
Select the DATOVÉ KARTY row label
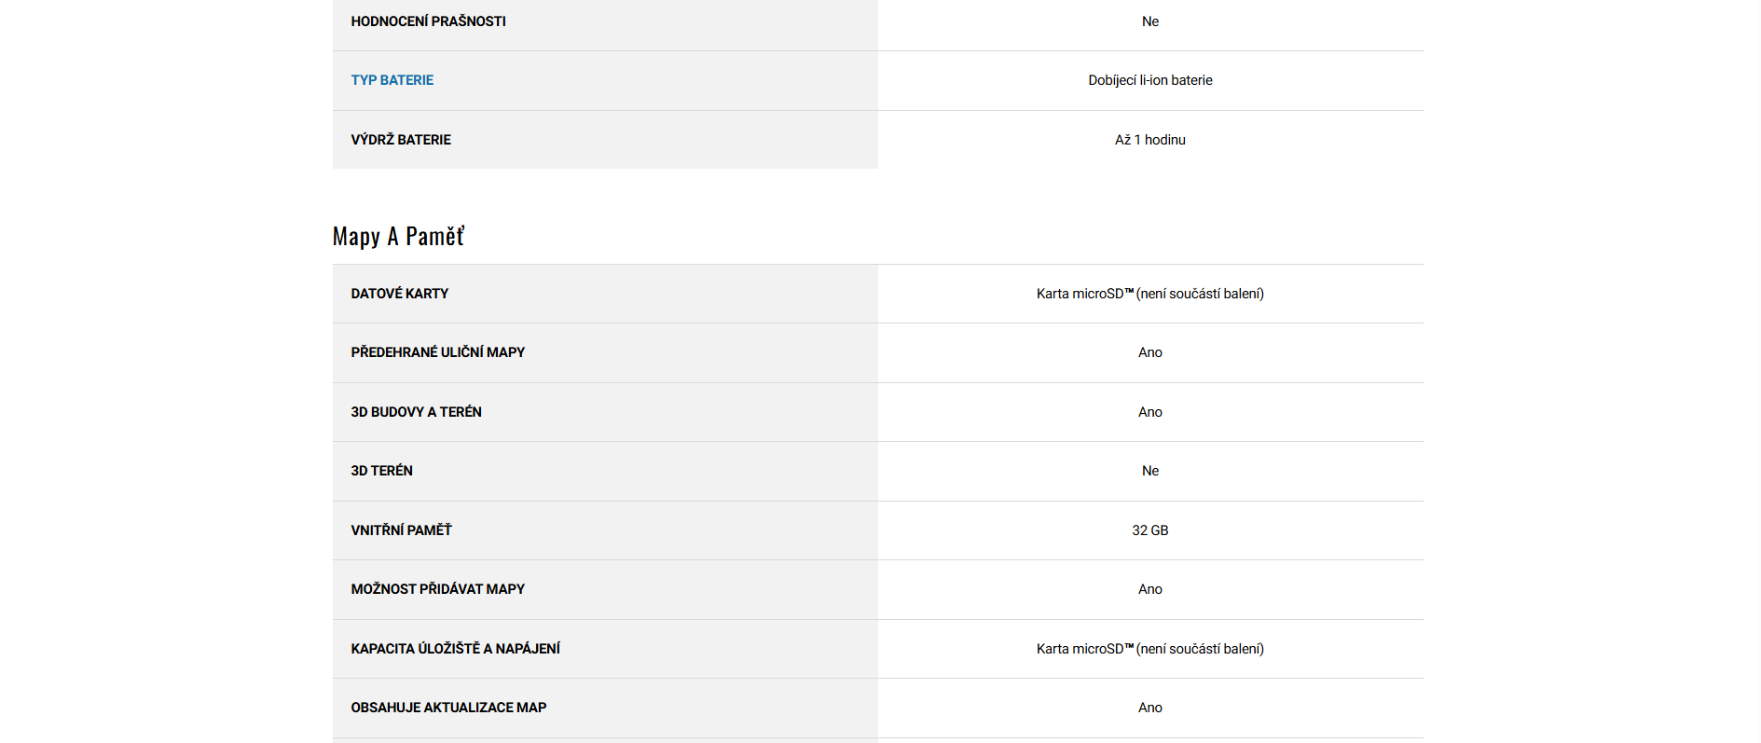[399, 294]
